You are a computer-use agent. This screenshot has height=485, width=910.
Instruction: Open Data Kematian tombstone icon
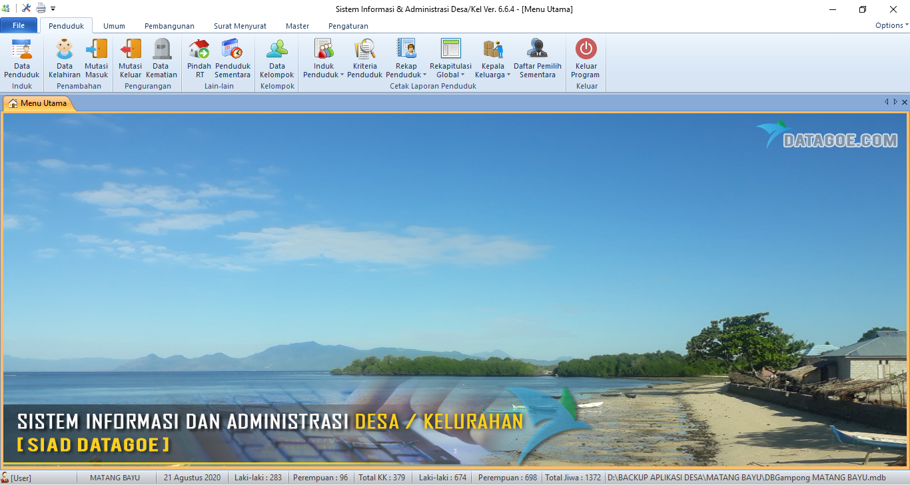click(161, 50)
